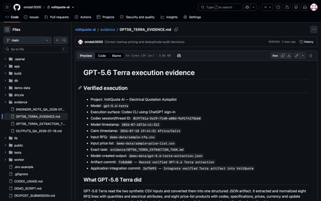Go to the GitHub home logo
Screen dimensions: 321x201
click(17, 7)
